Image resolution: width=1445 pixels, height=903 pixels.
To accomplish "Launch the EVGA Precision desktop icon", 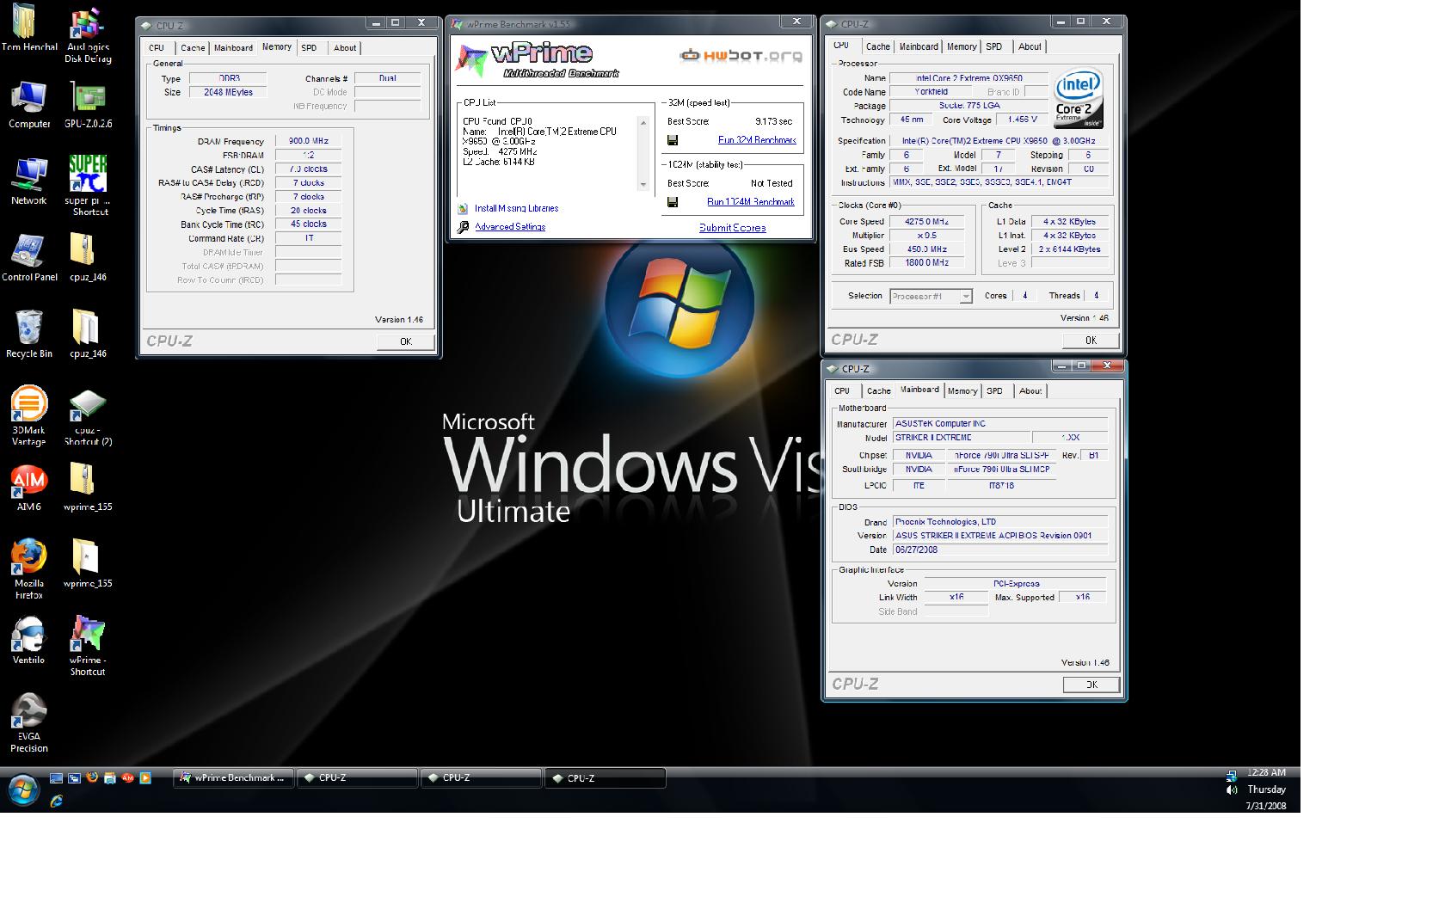I will pos(29,722).
